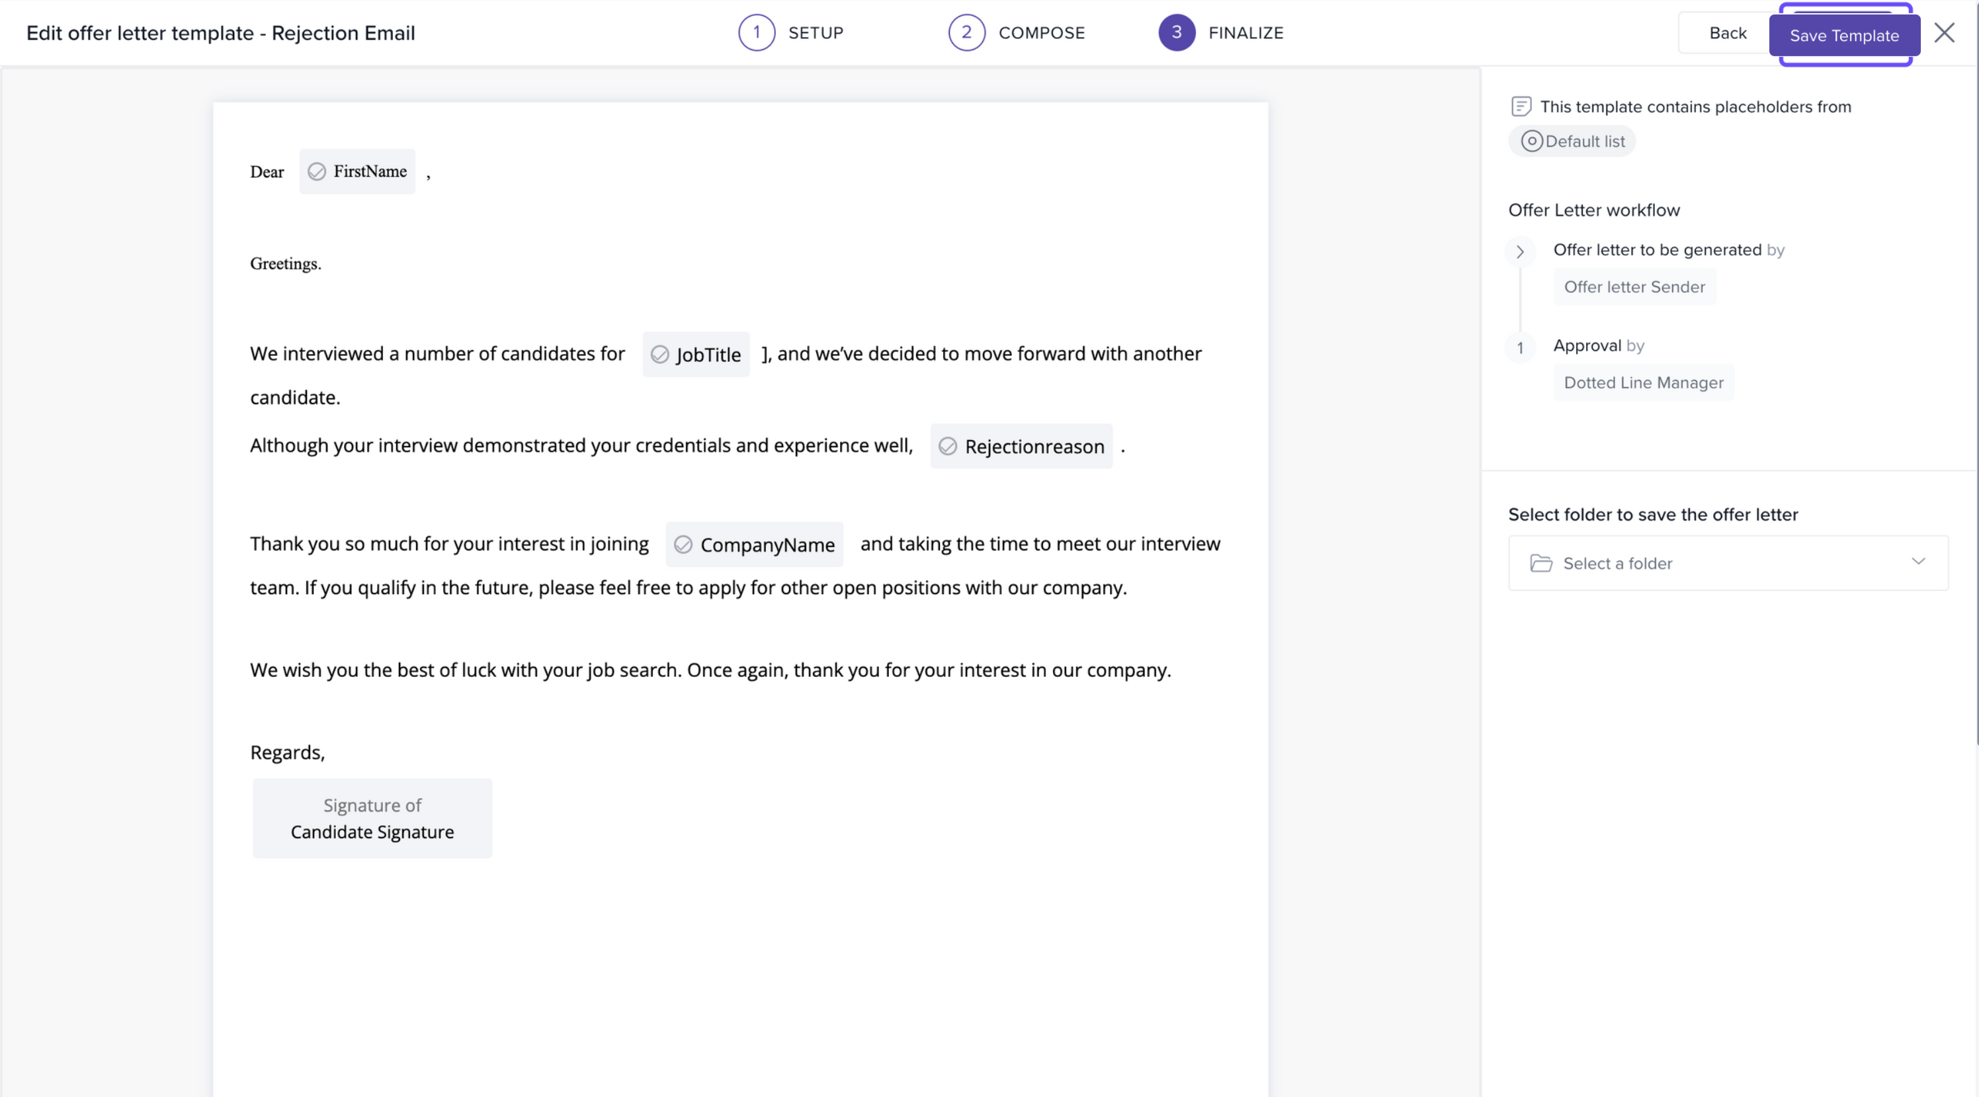This screenshot has width=1979, height=1097.
Task: Click the Default list circle icon
Action: (1531, 142)
